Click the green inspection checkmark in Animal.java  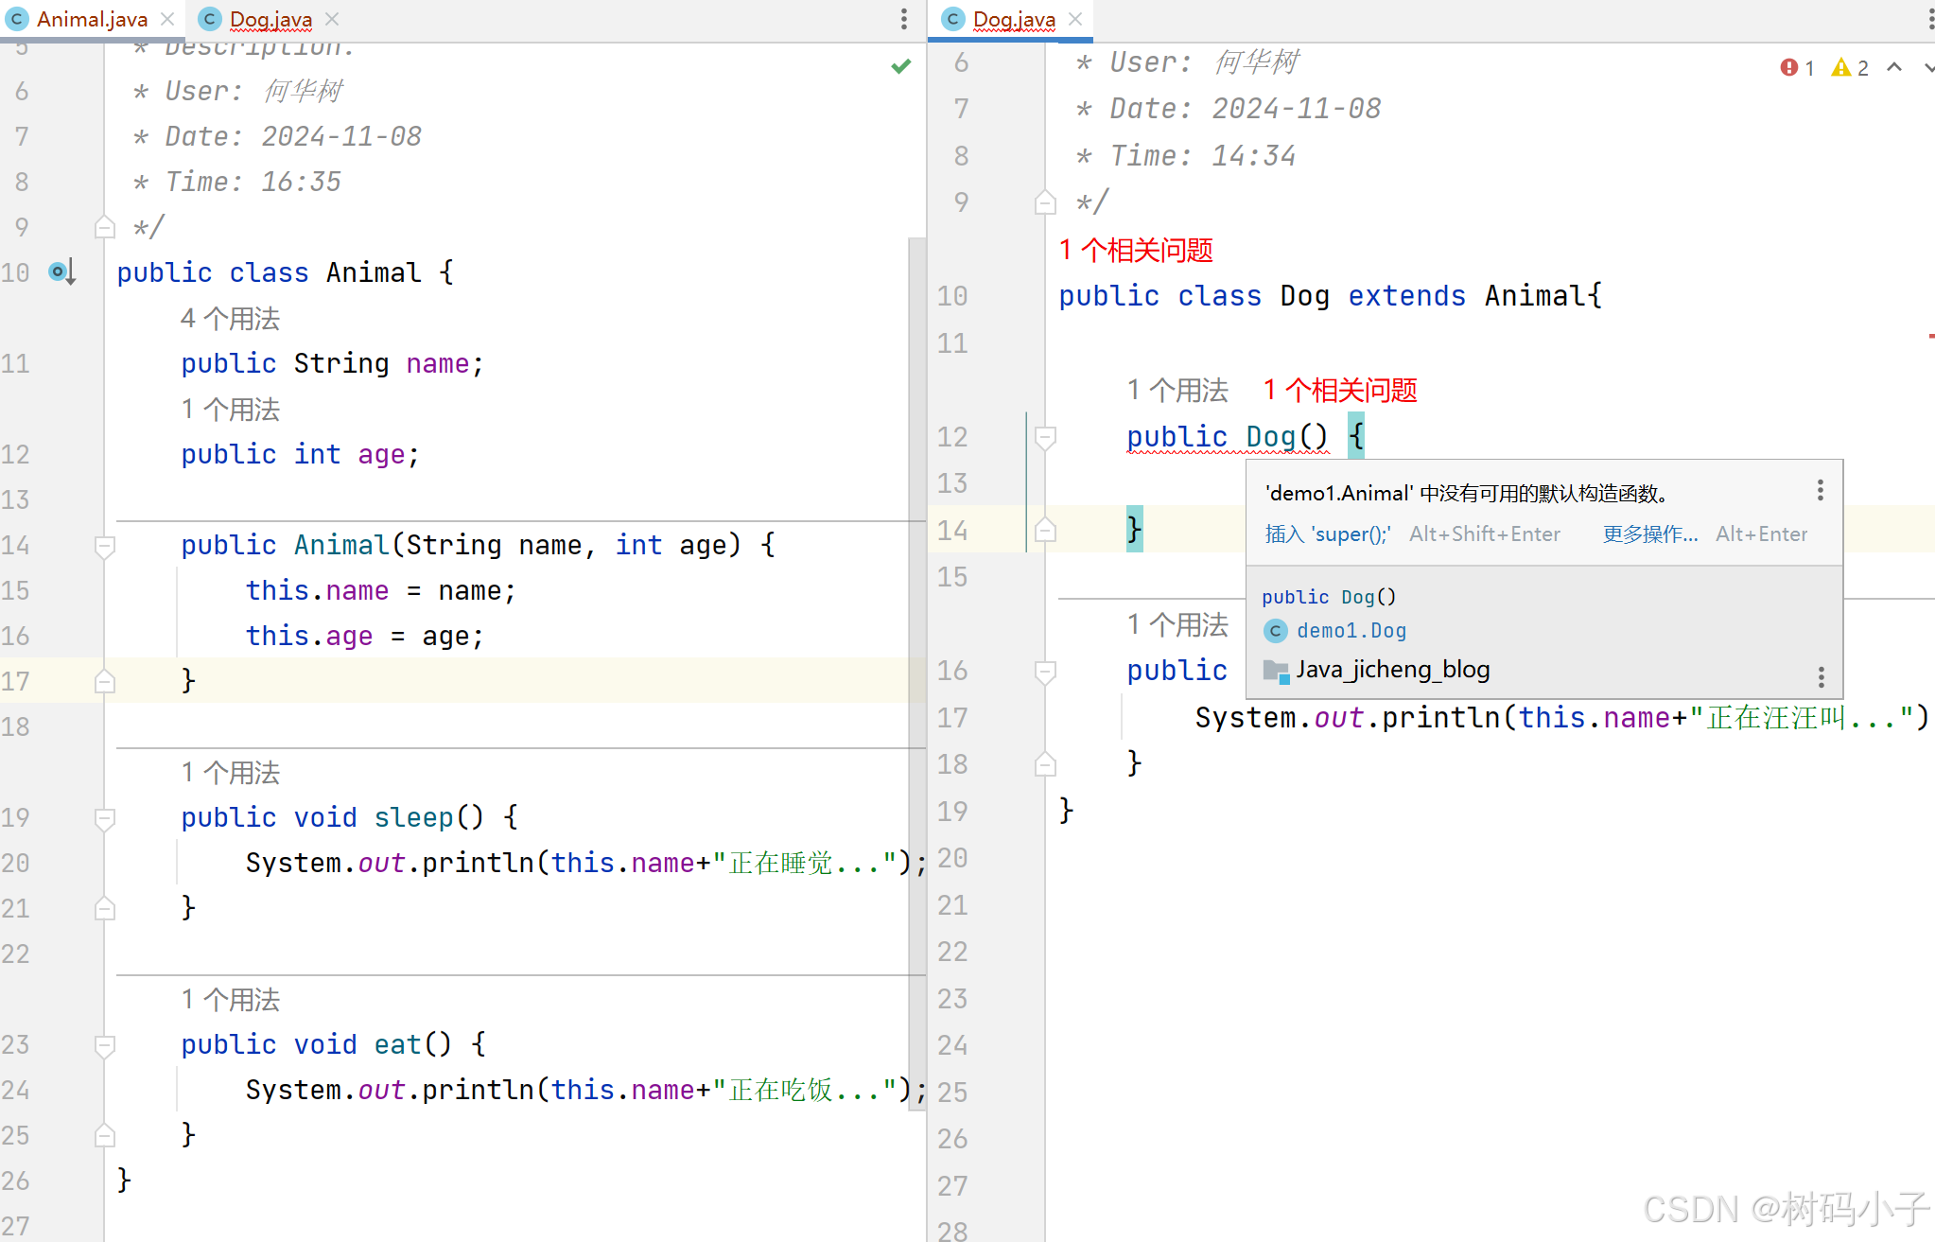click(x=900, y=66)
